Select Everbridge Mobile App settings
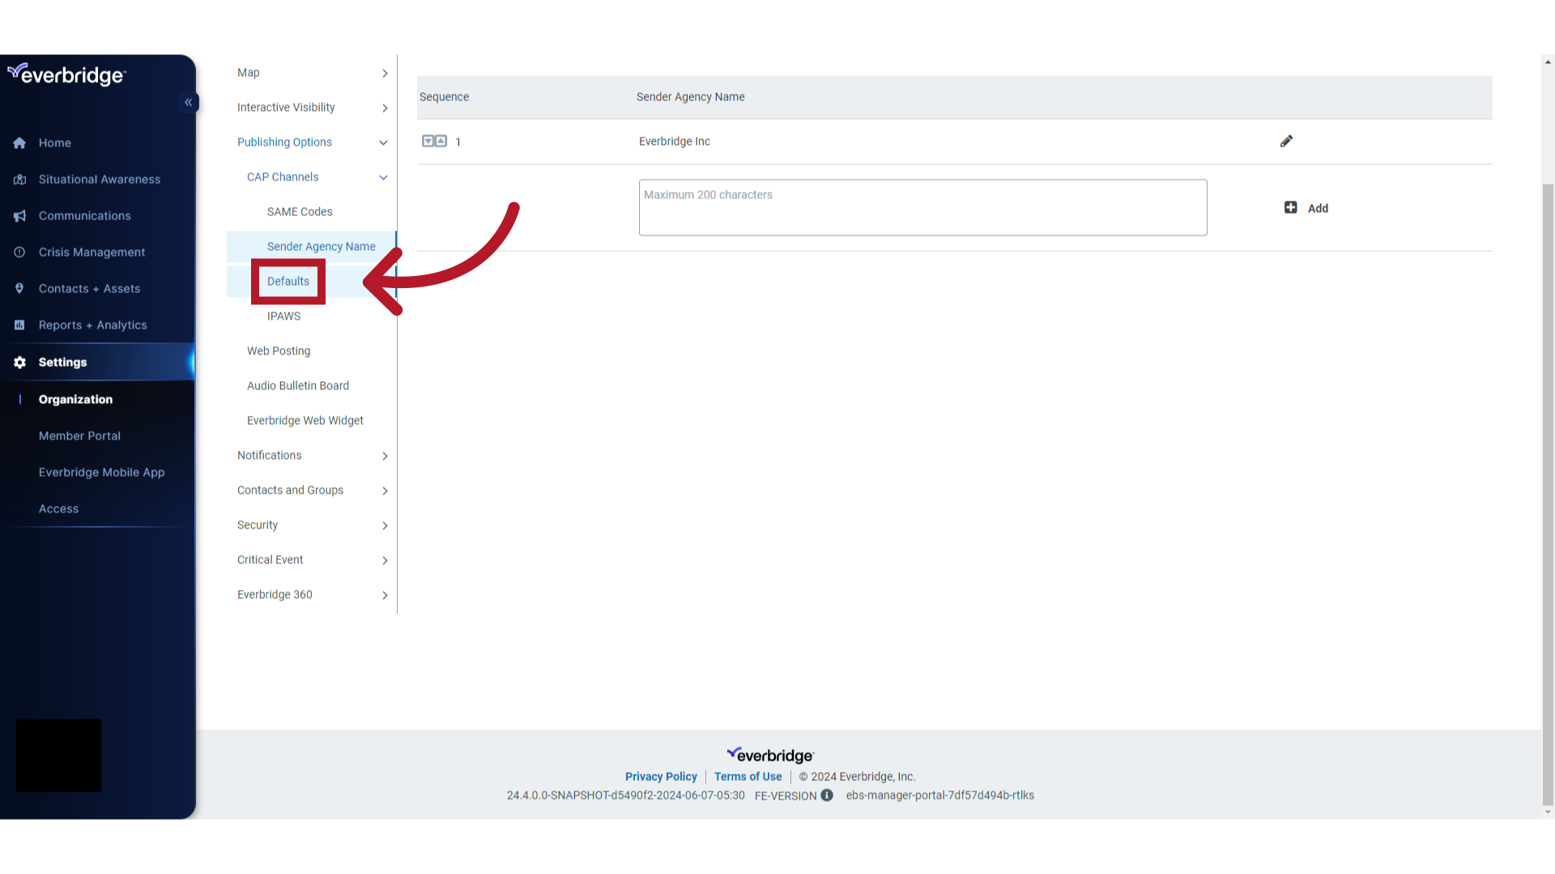This screenshot has height=874, width=1555. 101,472
